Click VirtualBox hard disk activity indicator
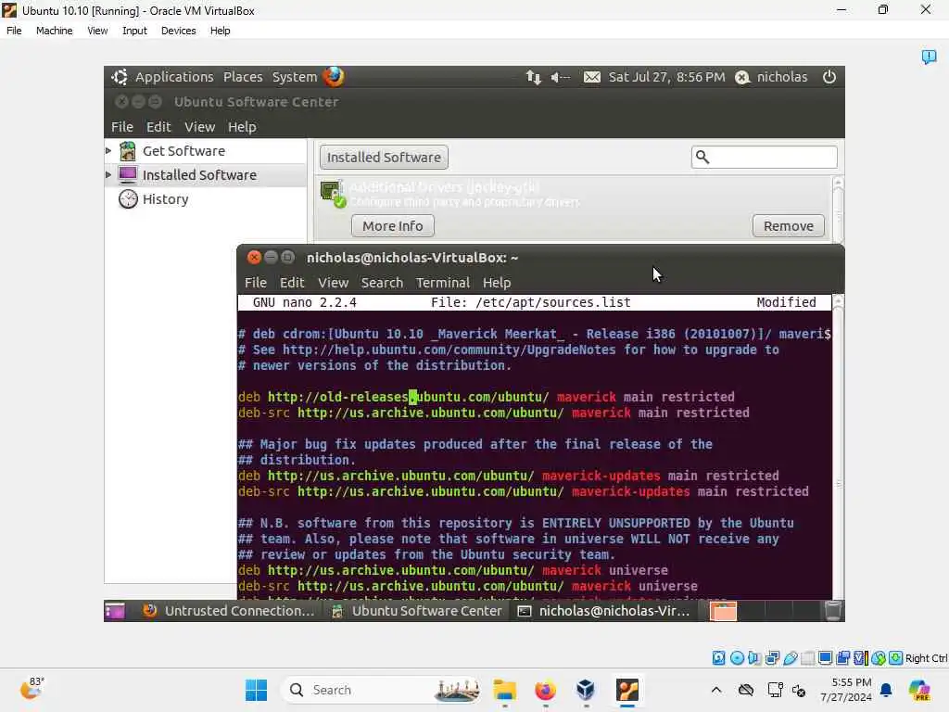This screenshot has height=712, width=949. [718, 658]
